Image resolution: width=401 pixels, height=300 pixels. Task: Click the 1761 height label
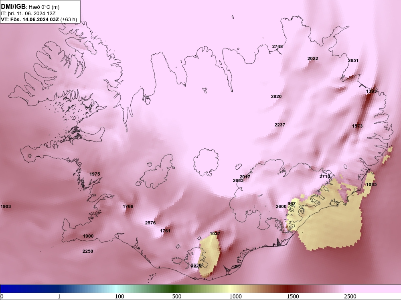pos(165,231)
